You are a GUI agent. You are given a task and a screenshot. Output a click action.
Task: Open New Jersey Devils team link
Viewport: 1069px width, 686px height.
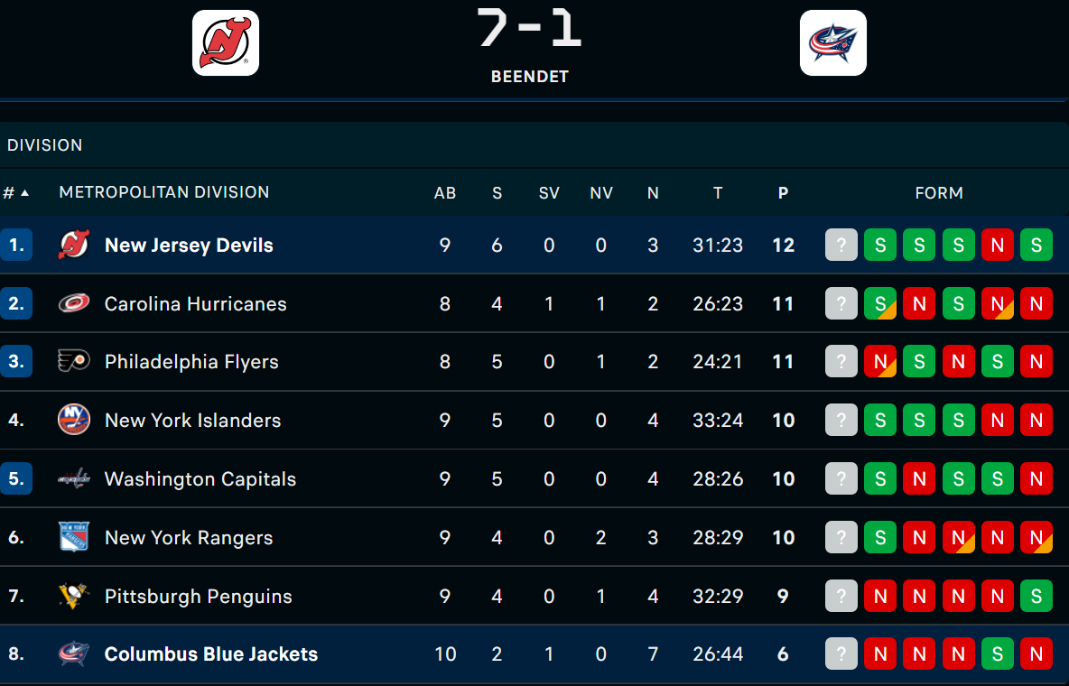pos(189,245)
